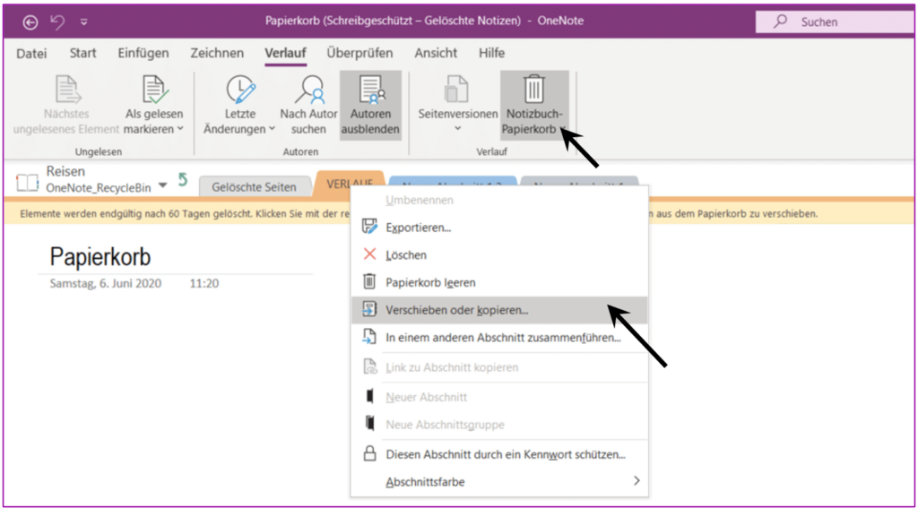Expand the Abschnittsfarbe chevron arrow
This screenshot has width=918, height=508.
click(637, 481)
